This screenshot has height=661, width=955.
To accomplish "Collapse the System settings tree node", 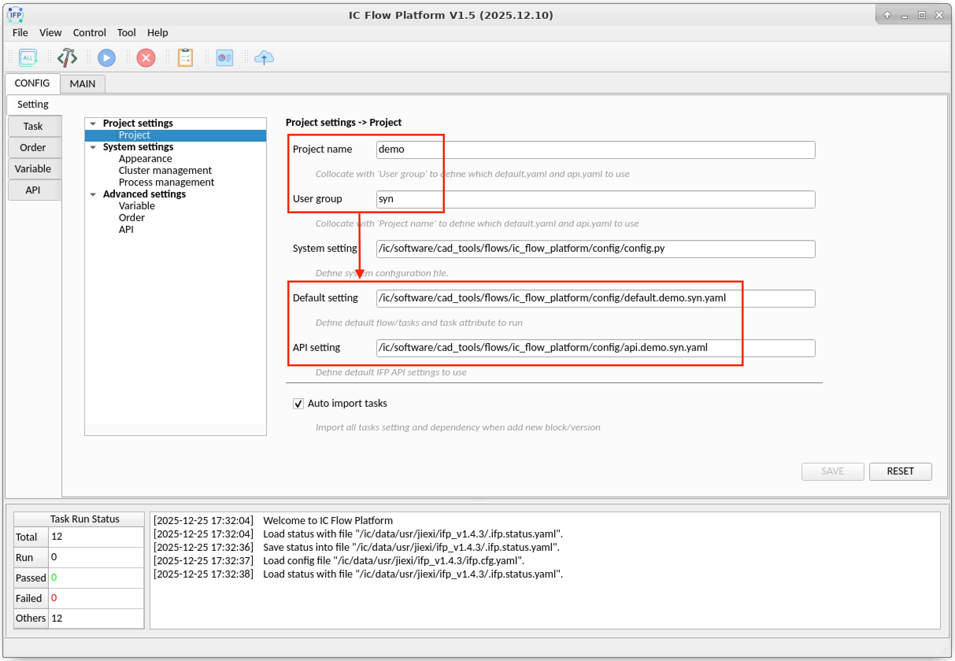I will (x=93, y=147).
